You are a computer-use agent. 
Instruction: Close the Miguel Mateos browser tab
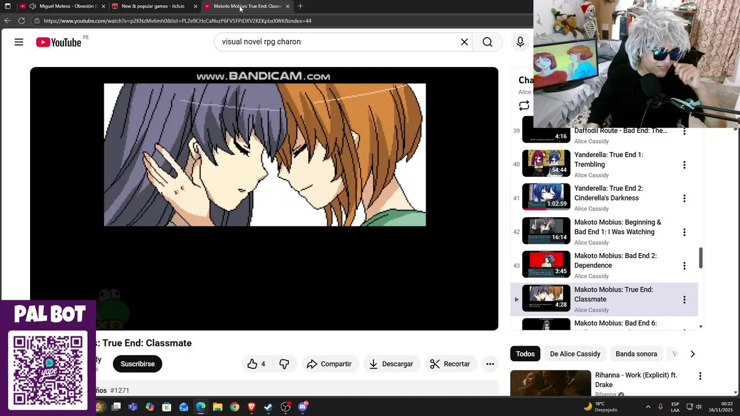click(103, 6)
